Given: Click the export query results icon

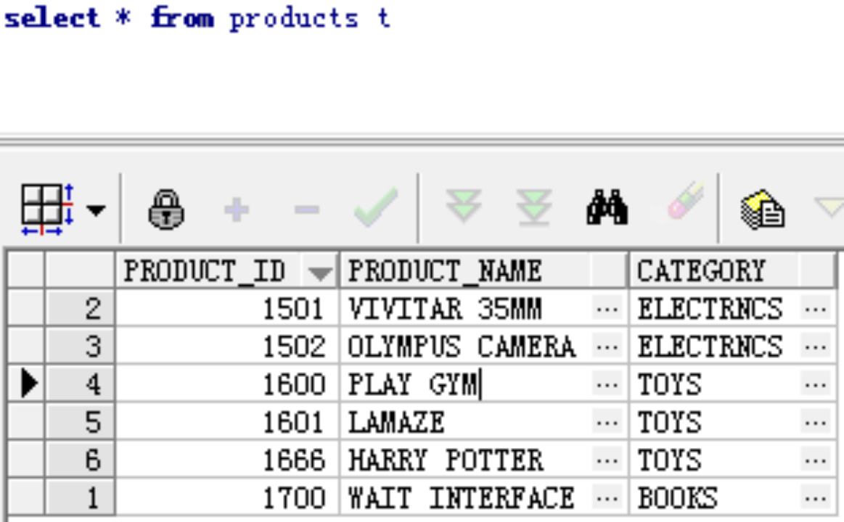Looking at the screenshot, I should 763,210.
